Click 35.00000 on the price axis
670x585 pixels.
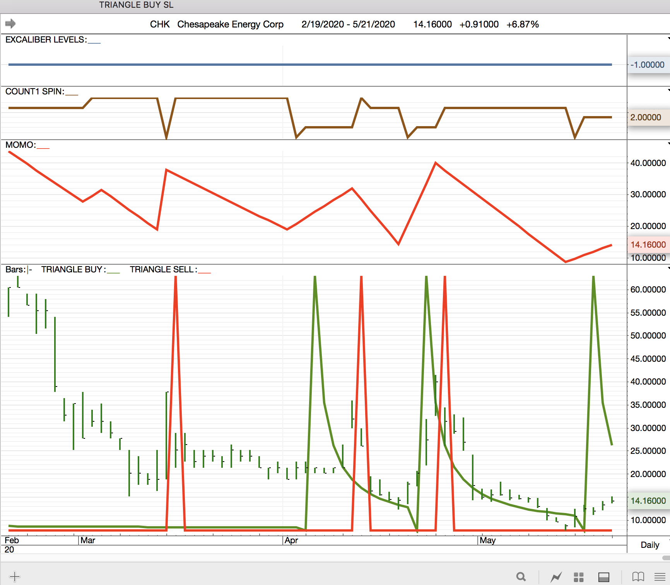pos(648,405)
